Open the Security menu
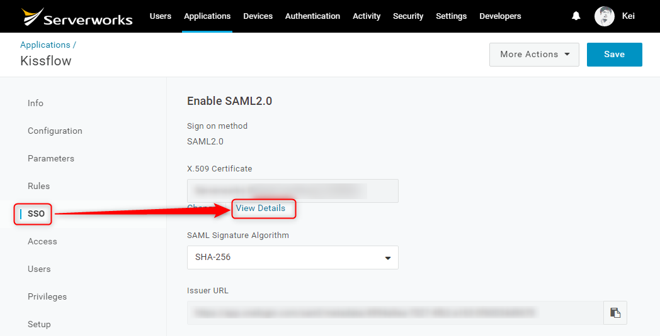This screenshot has width=660, height=336. point(408,16)
